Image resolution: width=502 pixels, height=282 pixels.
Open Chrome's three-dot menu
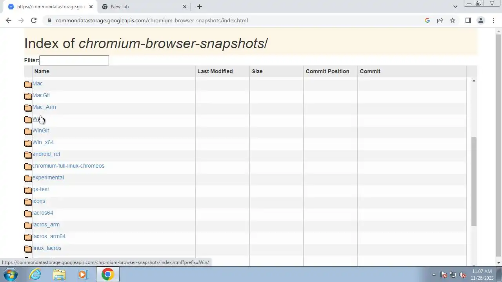click(493, 20)
